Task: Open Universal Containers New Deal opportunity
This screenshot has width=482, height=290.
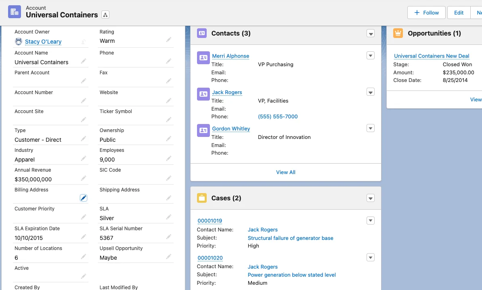Action: point(432,56)
